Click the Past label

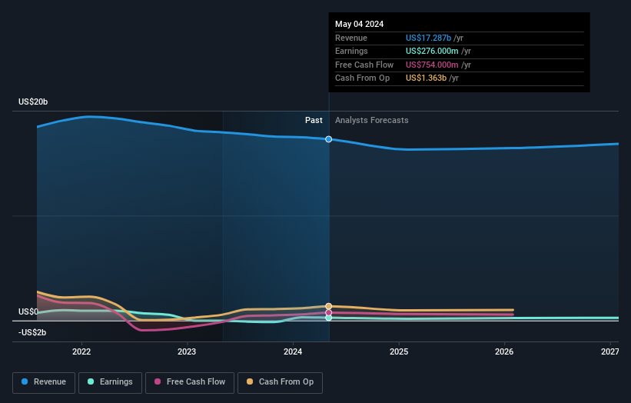click(314, 120)
